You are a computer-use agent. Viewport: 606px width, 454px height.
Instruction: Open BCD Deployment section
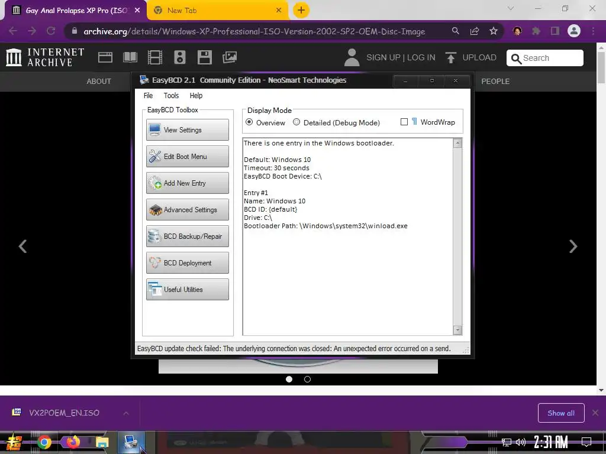click(188, 263)
